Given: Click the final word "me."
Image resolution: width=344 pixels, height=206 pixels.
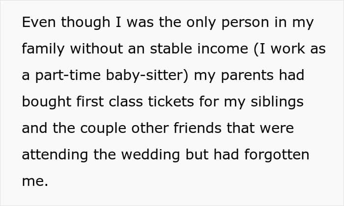Looking at the screenshot, I should pyautogui.click(x=35, y=181).
